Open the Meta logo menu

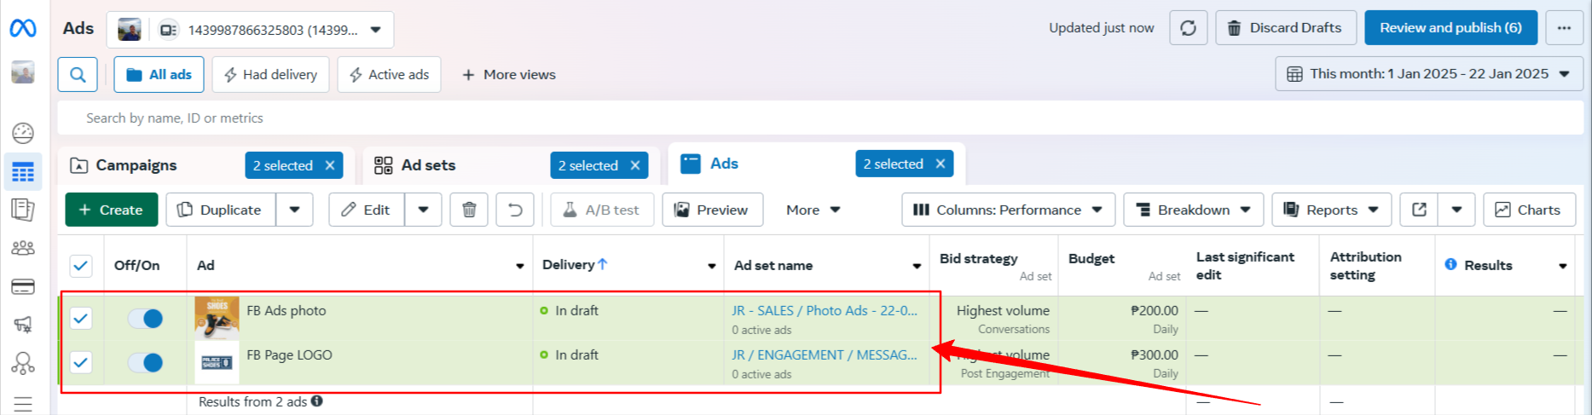click(x=23, y=28)
